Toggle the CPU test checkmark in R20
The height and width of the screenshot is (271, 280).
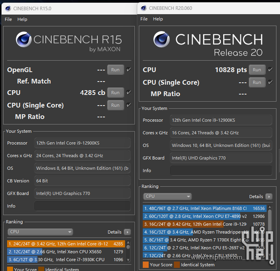click(270, 70)
